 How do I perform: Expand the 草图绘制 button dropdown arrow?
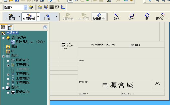pos(38,17)
